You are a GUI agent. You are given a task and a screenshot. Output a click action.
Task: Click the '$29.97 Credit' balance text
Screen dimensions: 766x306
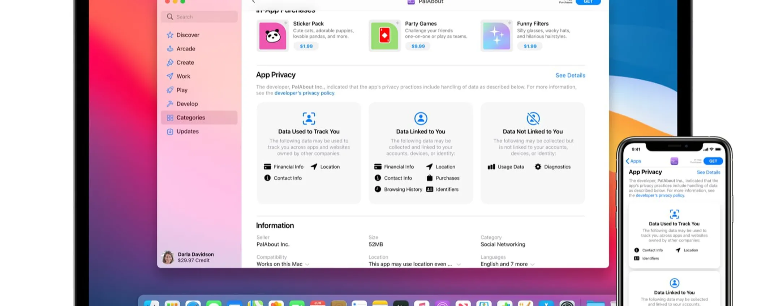point(193,260)
